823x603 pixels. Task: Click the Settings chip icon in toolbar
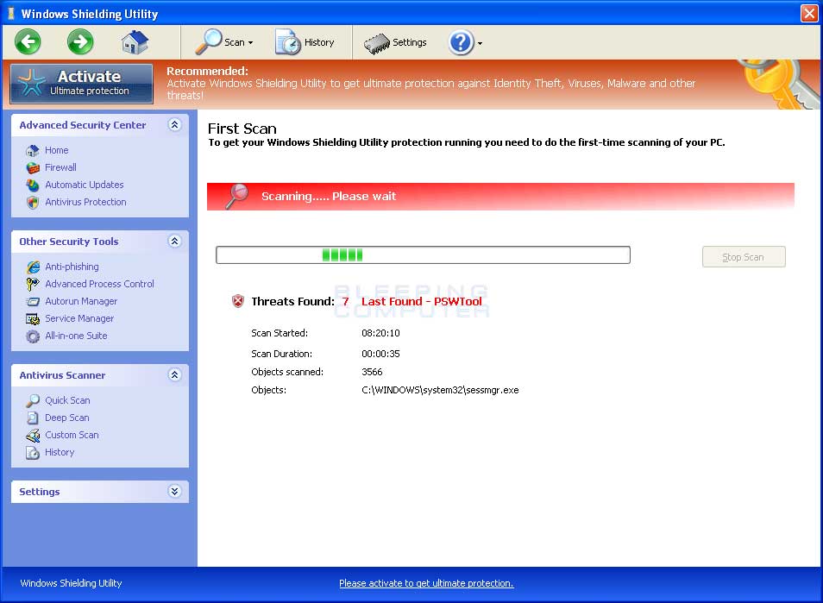point(376,43)
